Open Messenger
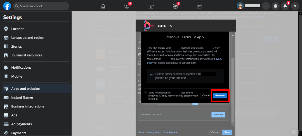302x136 pixels. click(276, 6)
